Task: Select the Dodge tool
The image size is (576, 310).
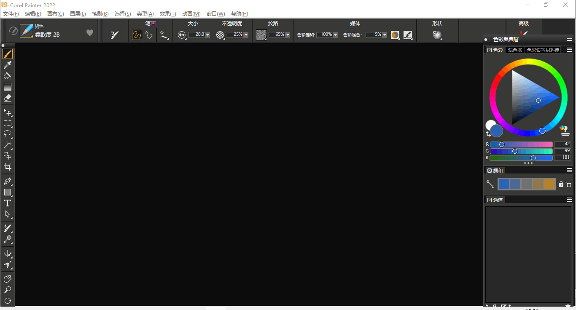Action: pyautogui.click(x=8, y=239)
